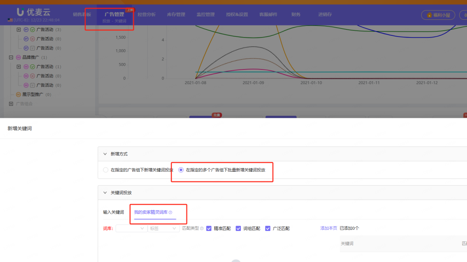Click the house icon in 福利小屋 button
Viewport: 467px width, 262px height.
429,15
